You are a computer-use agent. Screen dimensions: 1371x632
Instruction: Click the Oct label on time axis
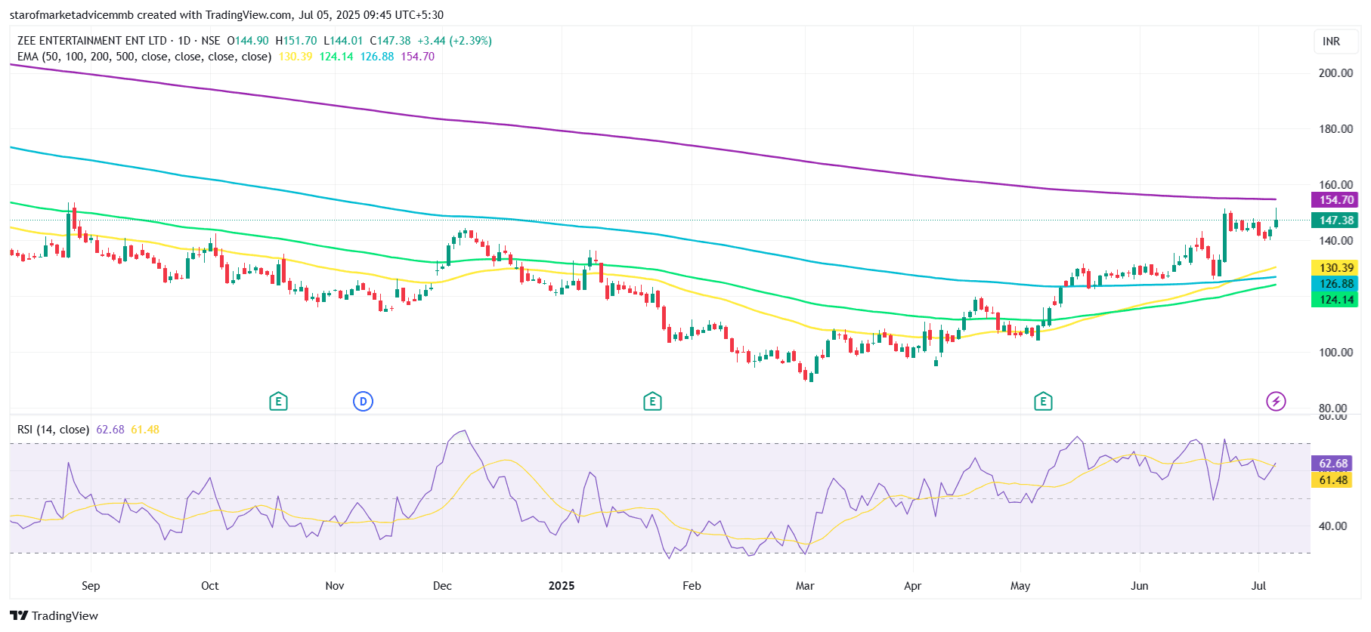(210, 586)
